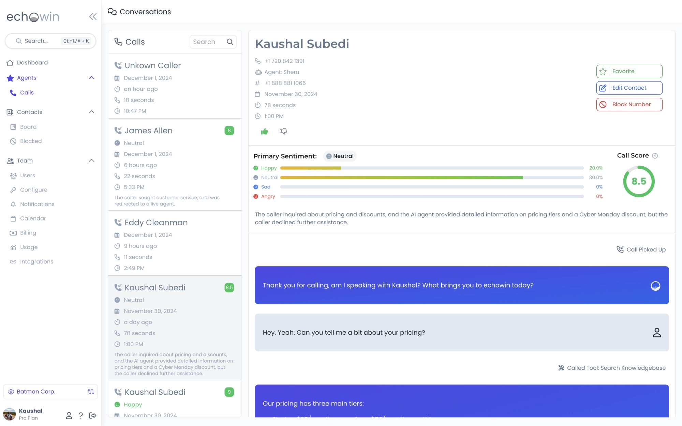Click the collapse sidebar arrow icon
The width and height of the screenshot is (682, 426).
(x=92, y=17)
